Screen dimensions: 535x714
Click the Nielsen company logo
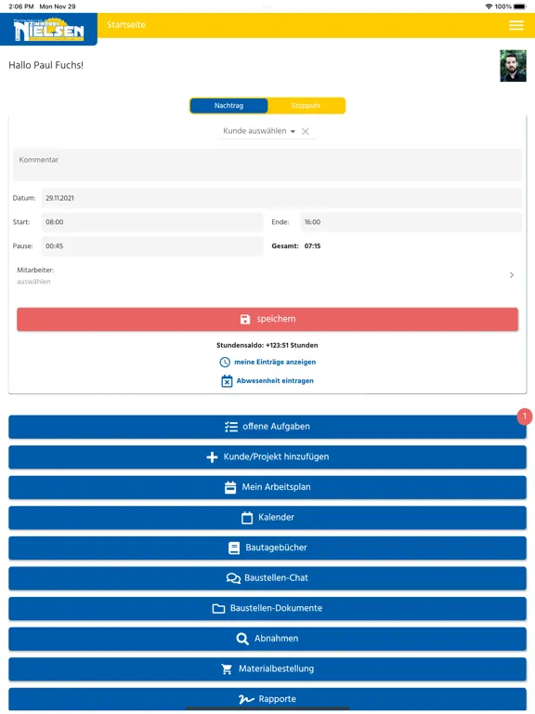click(x=48, y=29)
